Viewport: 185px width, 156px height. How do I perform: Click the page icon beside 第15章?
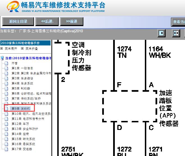(x=6, y=139)
